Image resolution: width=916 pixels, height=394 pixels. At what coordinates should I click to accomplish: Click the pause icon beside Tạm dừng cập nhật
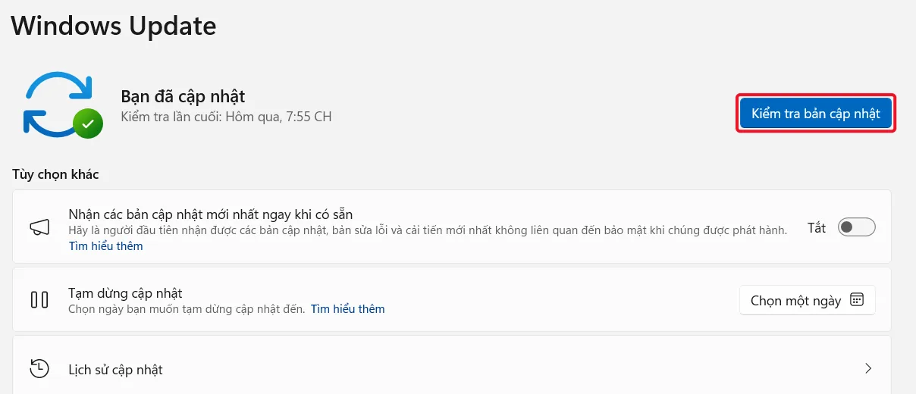[39, 300]
